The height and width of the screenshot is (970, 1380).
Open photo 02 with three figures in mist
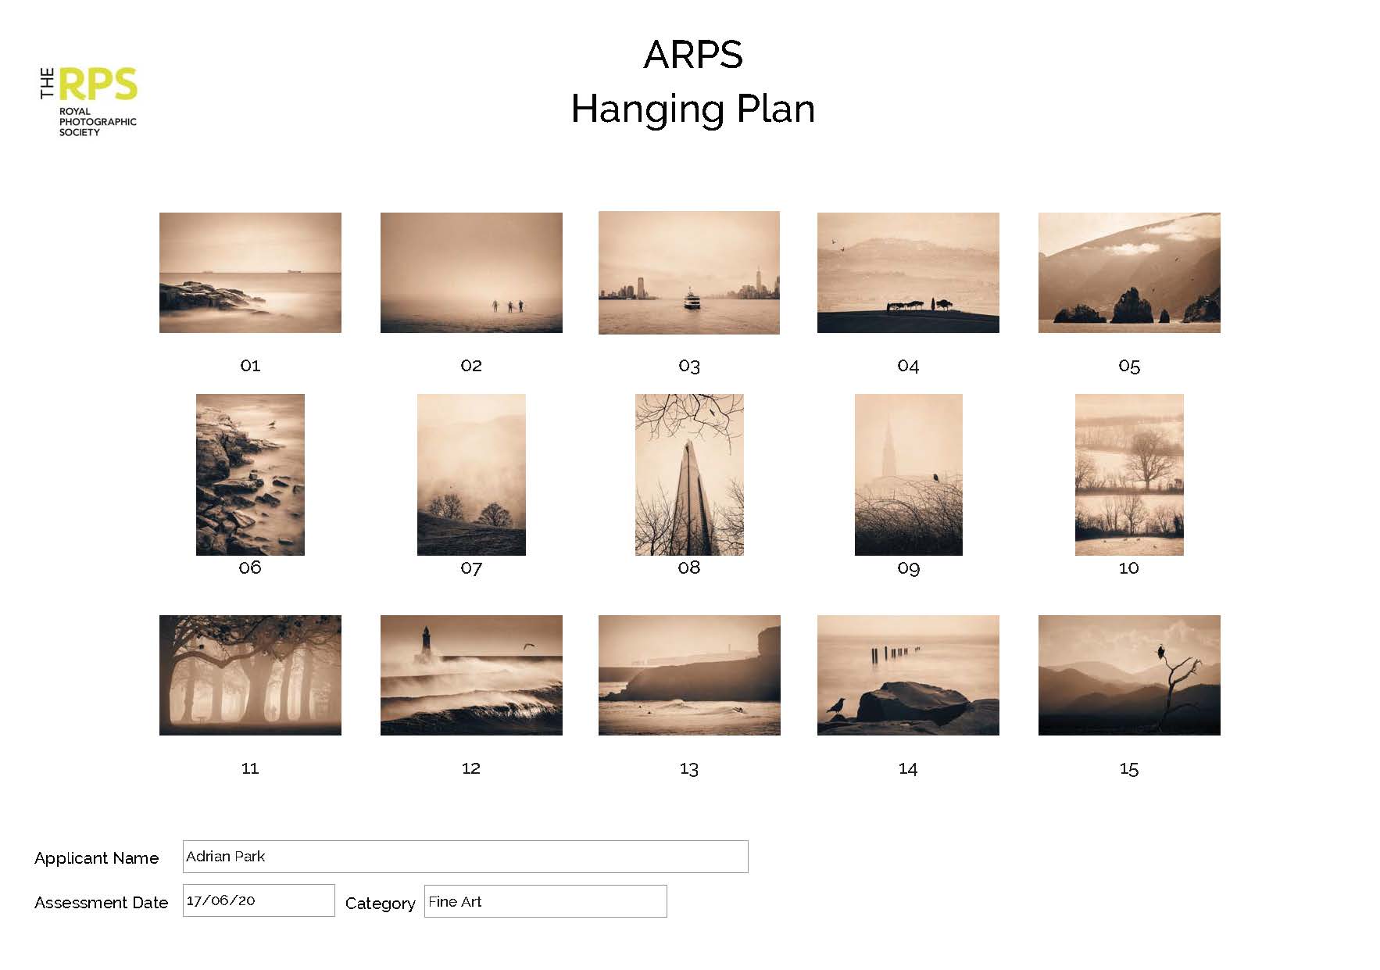(471, 273)
